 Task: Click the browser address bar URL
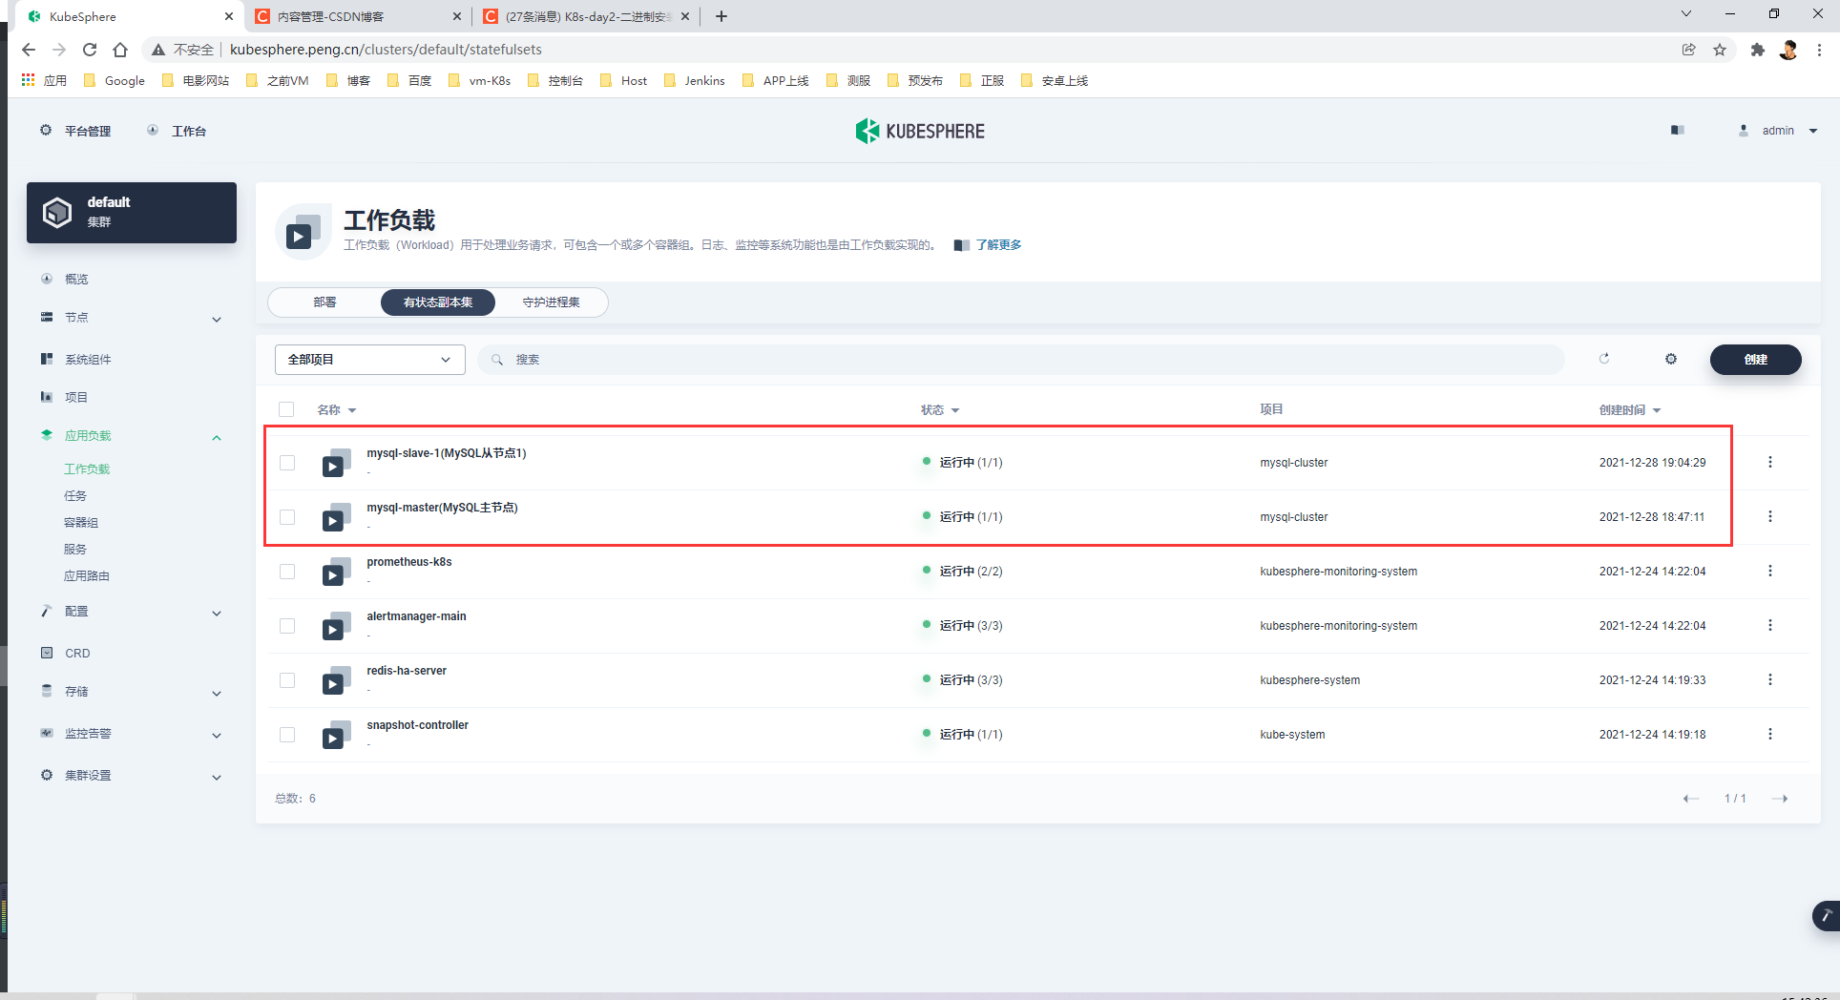click(386, 50)
